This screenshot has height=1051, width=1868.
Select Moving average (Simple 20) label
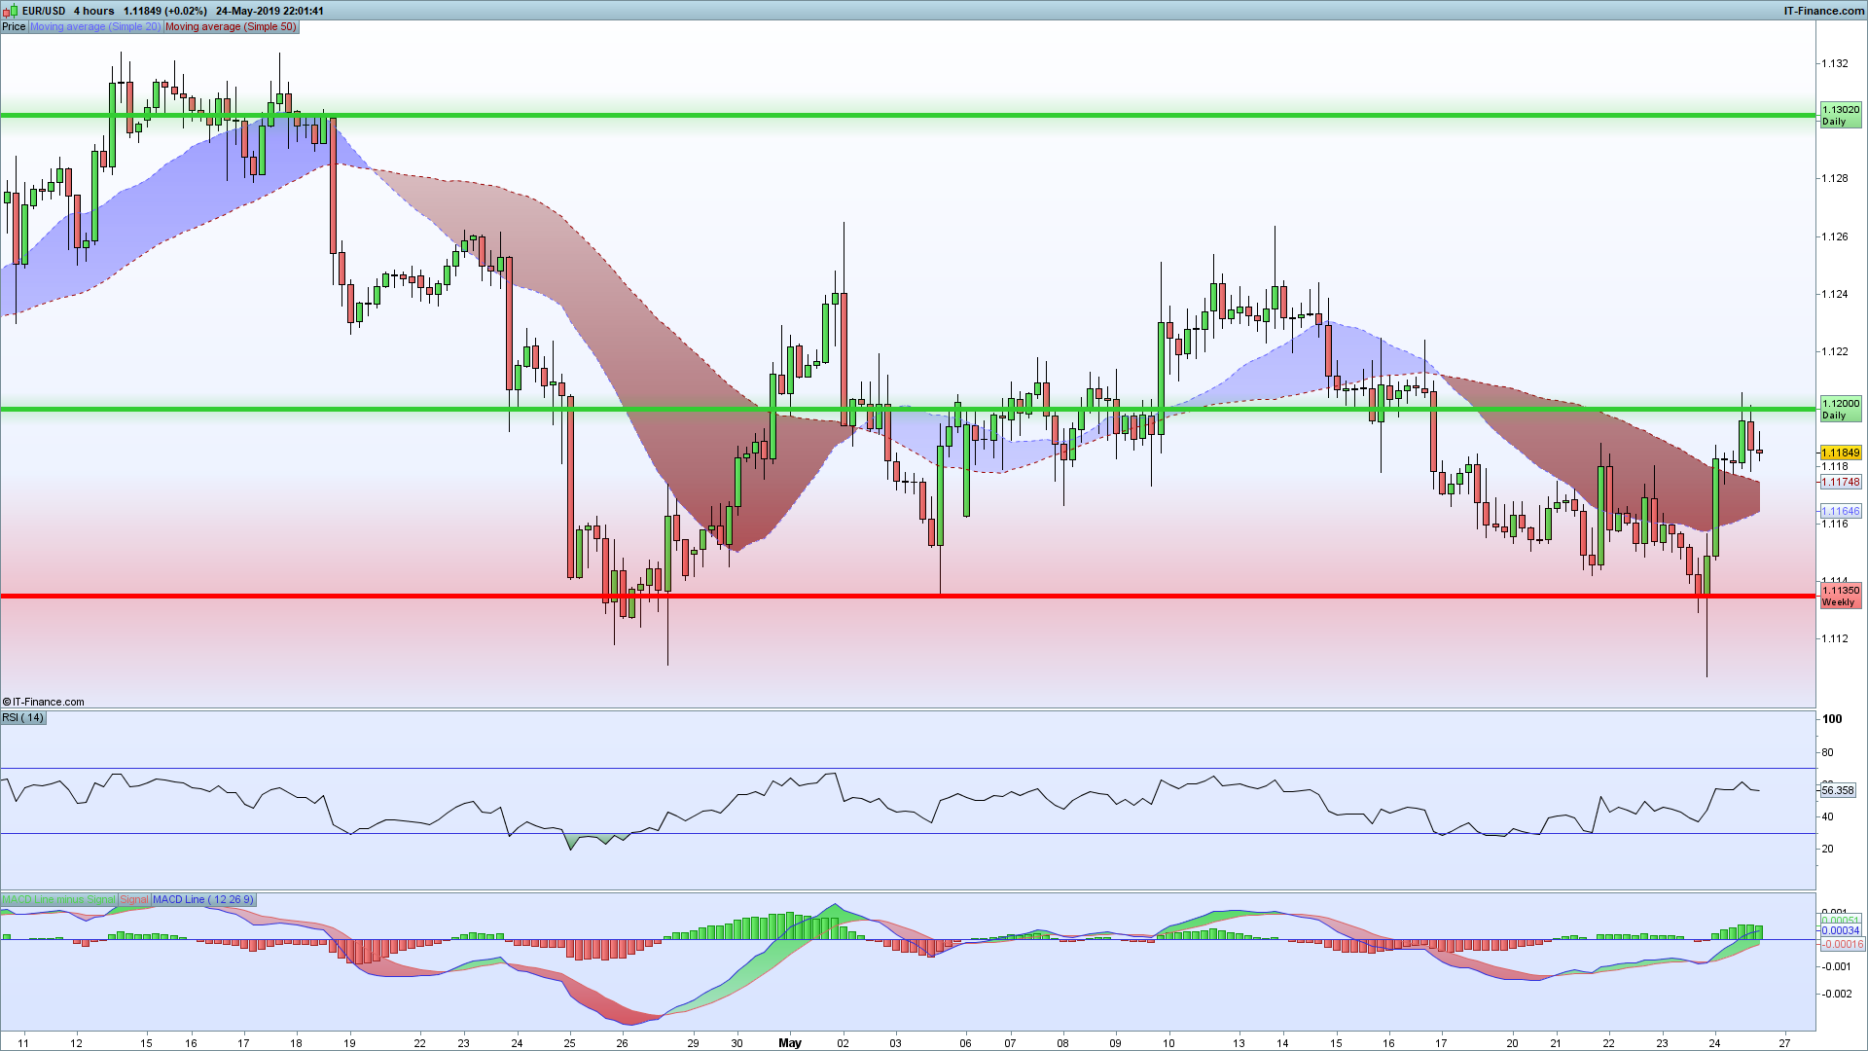[95, 26]
